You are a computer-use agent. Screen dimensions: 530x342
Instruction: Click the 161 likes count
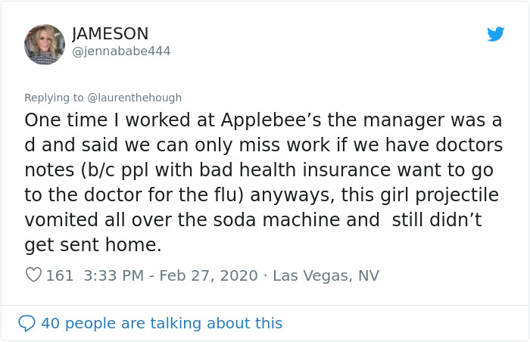point(60,275)
